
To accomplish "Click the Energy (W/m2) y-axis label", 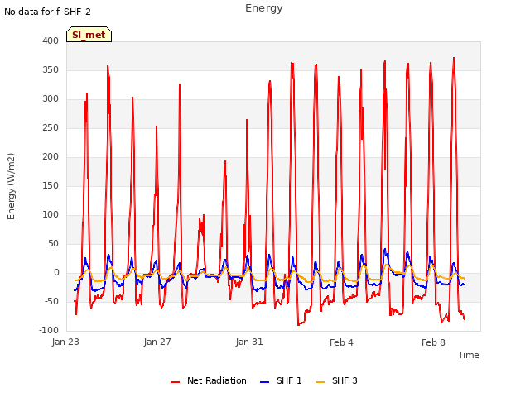I will (x=11, y=186).
